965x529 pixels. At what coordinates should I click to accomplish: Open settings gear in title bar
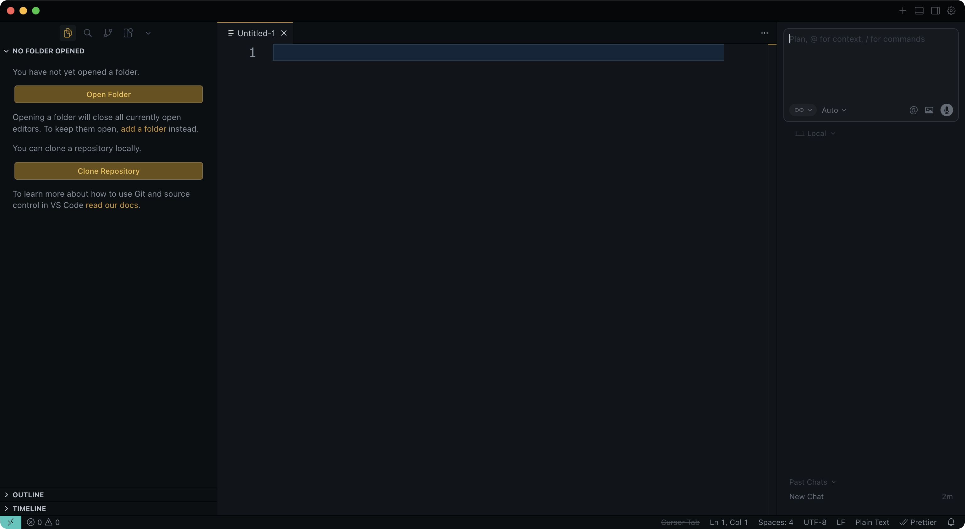951,10
